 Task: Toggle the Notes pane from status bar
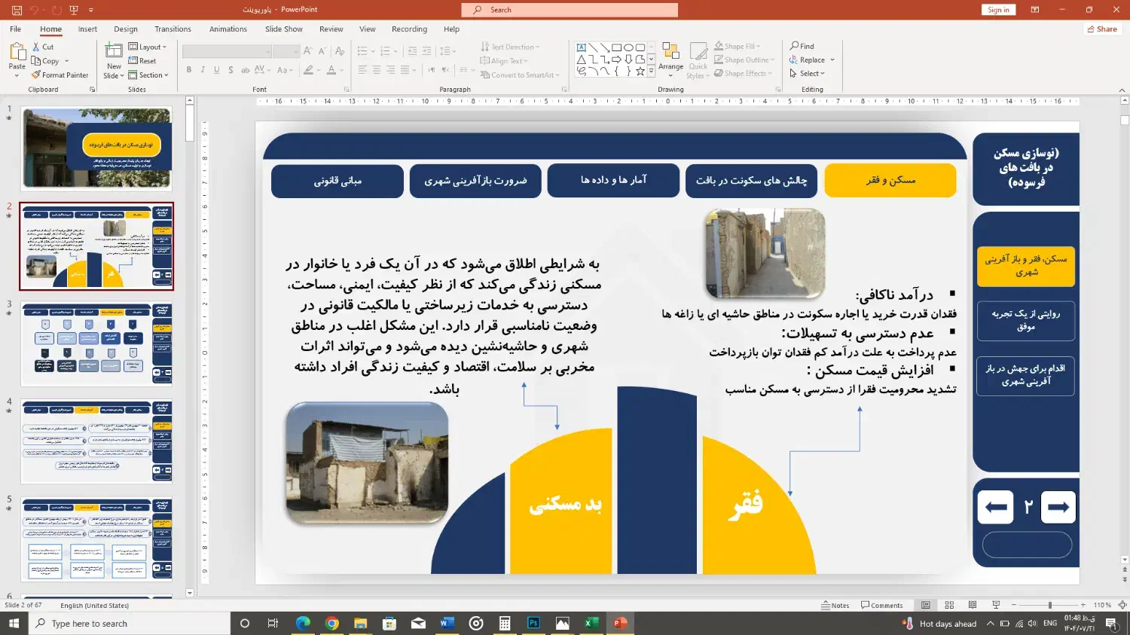(x=836, y=604)
